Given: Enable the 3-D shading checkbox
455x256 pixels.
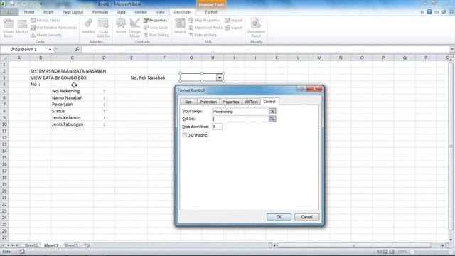Looking at the screenshot, I should [x=185, y=135].
